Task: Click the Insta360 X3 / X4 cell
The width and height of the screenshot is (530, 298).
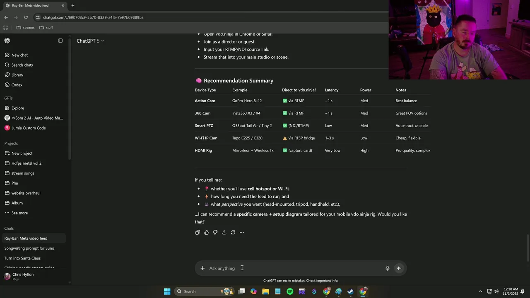Action: (x=246, y=113)
